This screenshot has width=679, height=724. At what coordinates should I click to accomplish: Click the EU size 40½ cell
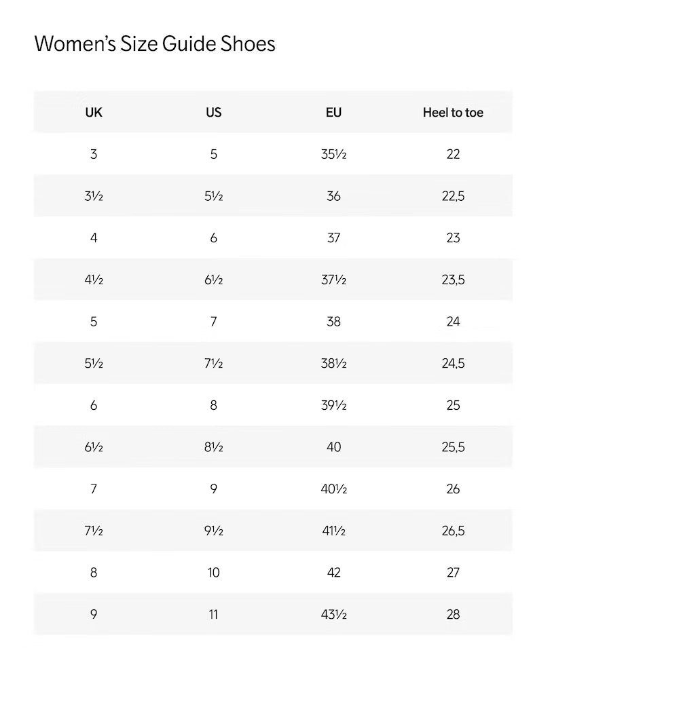(x=333, y=489)
